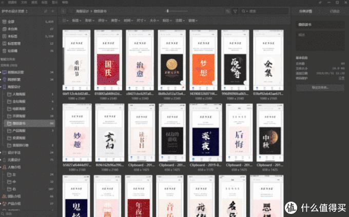Click the sidebar folder search icon at bottom
This screenshot has height=217, width=349.
[x=3, y=214]
